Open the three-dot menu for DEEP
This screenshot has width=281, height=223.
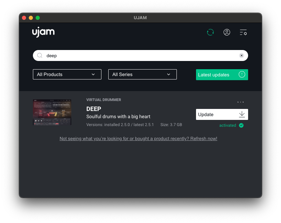tap(241, 102)
